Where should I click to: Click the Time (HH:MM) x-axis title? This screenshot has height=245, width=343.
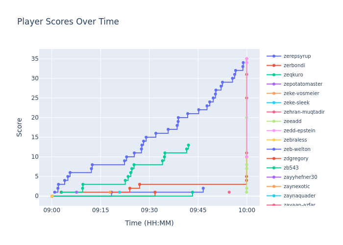(149, 223)
